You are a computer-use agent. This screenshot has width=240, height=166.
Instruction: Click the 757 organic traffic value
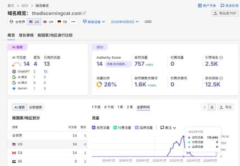pos(139,64)
